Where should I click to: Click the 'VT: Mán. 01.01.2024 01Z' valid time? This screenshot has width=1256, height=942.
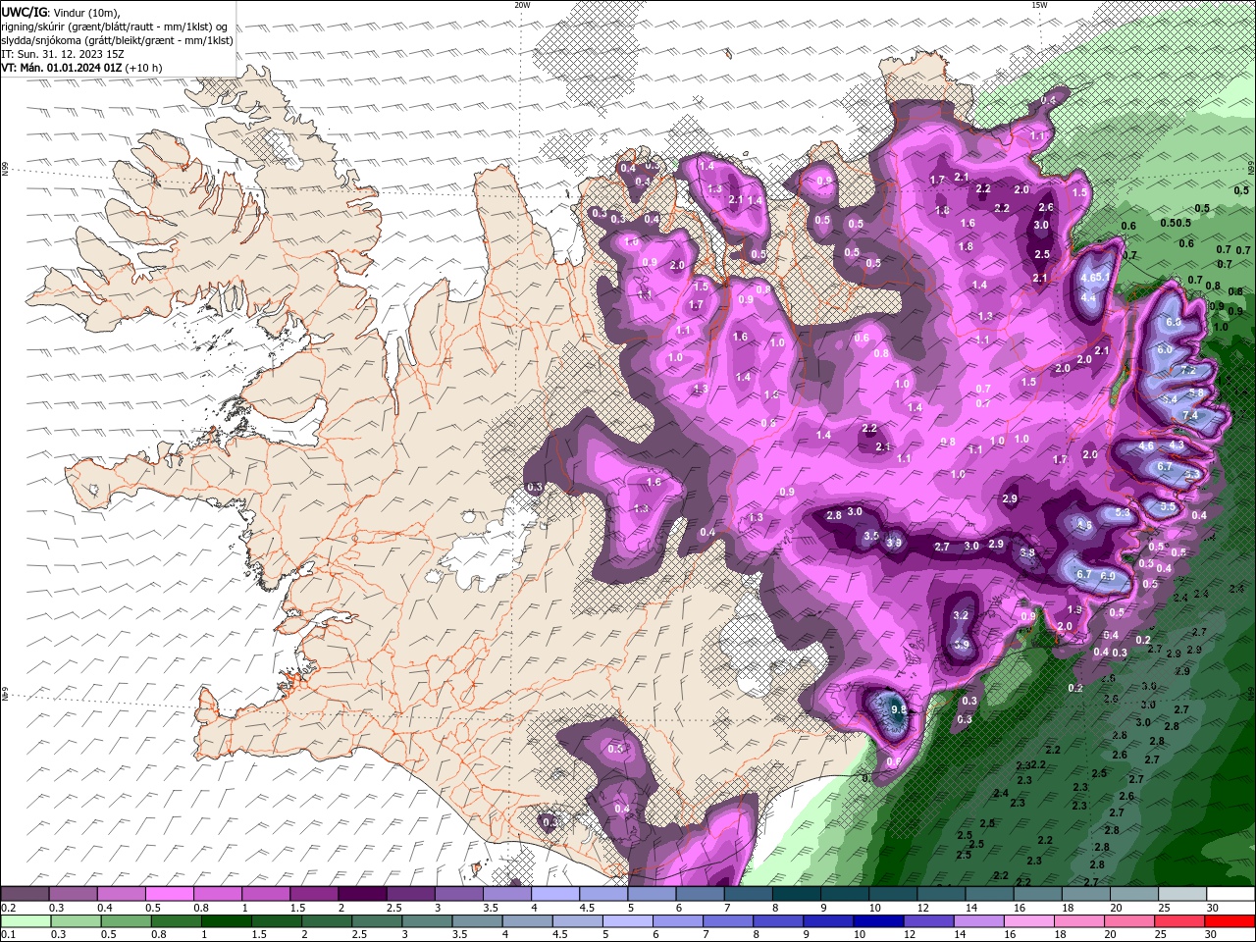[x=62, y=68]
